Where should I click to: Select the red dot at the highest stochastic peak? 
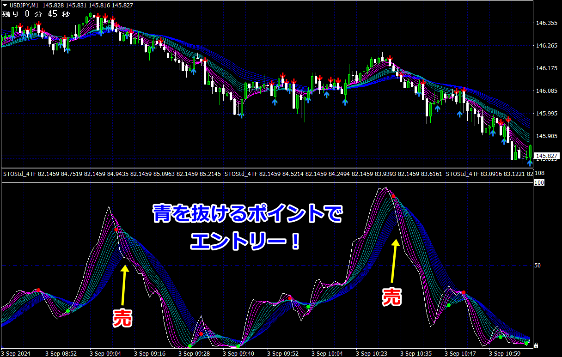[393, 197]
